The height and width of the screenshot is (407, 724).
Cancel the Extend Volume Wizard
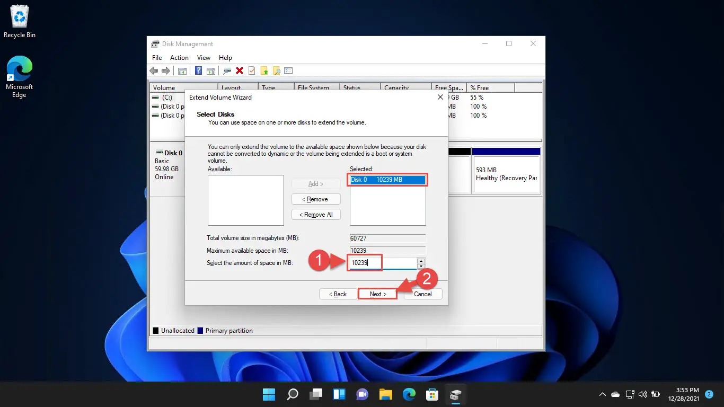click(x=423, y=294)
